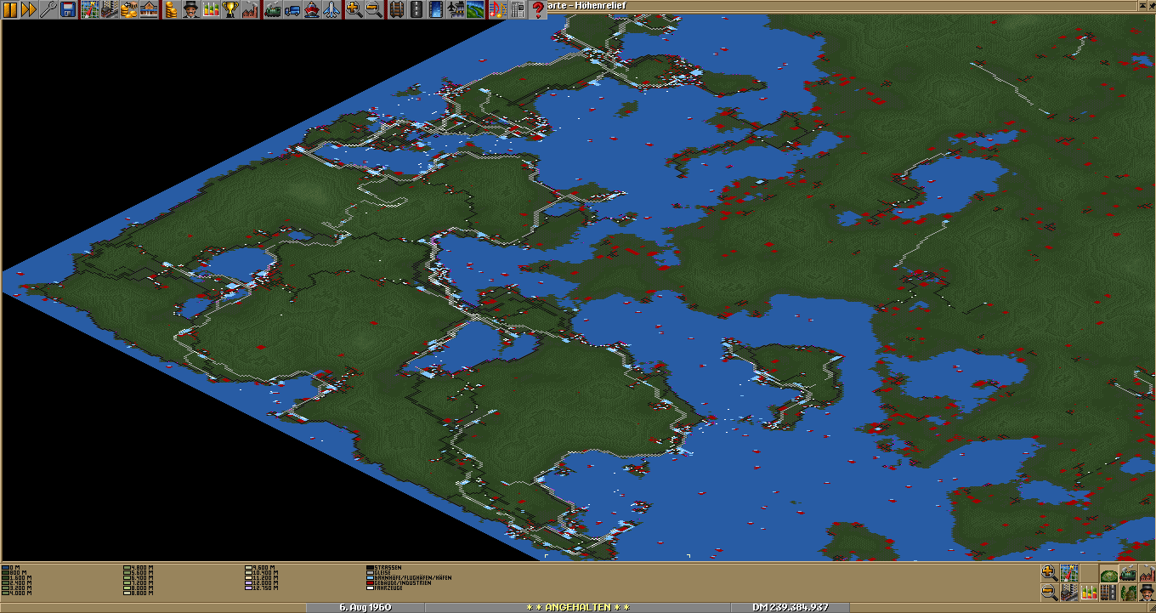Toggle town names with the buildings button in the map panel
Viewport: 1156px width, 613px height.
pos(1069,592)
